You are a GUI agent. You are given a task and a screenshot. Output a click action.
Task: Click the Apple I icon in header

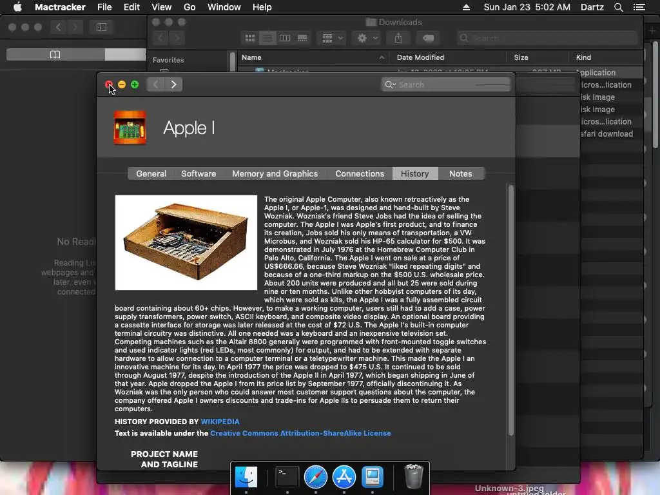(x=130, y=128)
